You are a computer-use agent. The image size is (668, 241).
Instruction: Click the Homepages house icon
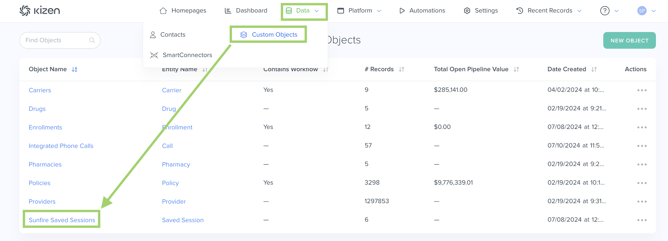click(x=163, y=11)
